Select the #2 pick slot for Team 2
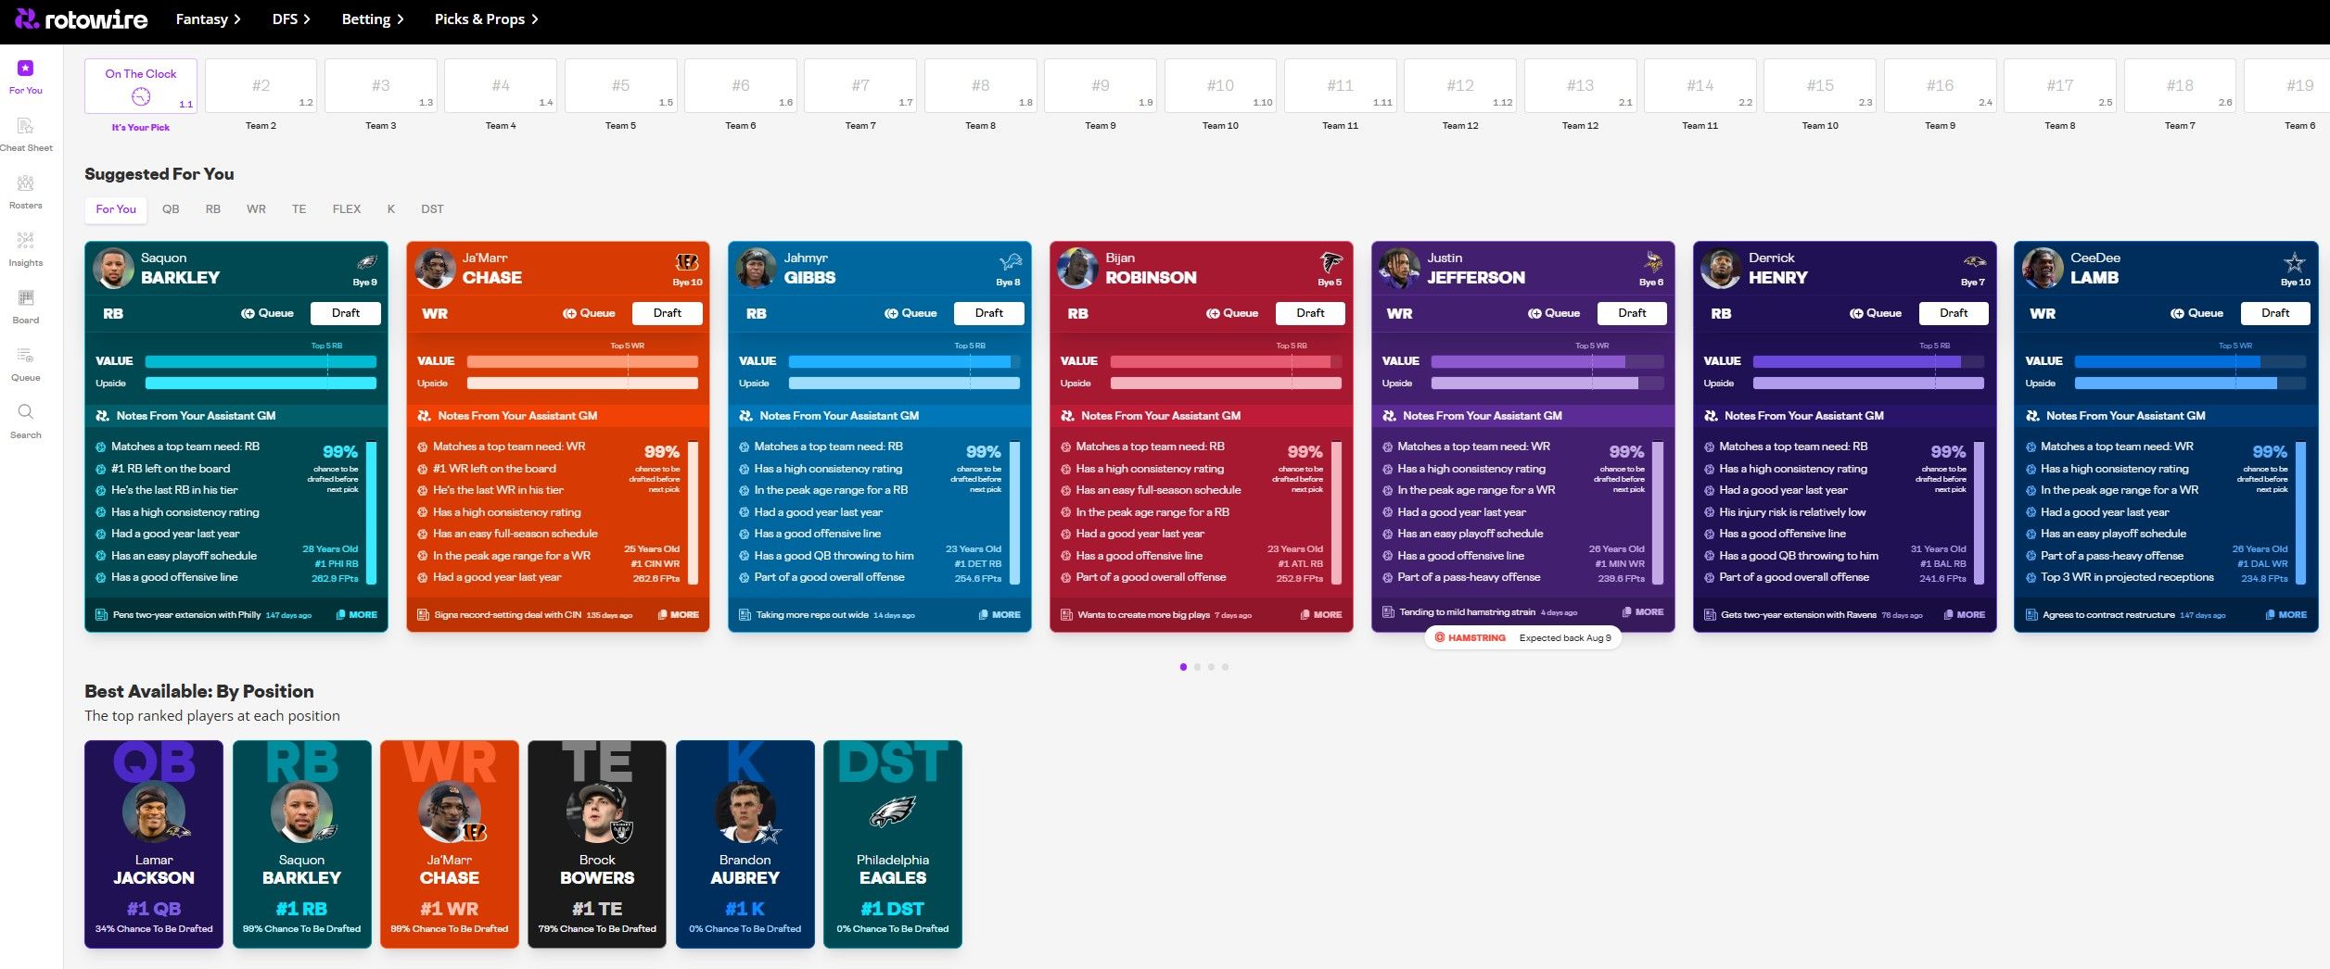 (x=261, y=86)
